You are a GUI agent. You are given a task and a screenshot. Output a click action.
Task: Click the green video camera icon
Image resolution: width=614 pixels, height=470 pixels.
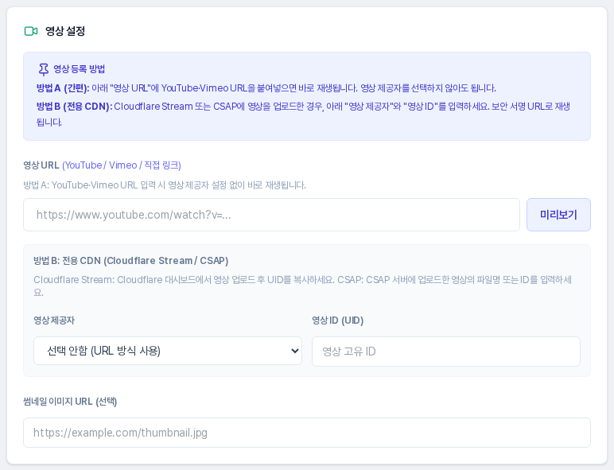point(31,31)
